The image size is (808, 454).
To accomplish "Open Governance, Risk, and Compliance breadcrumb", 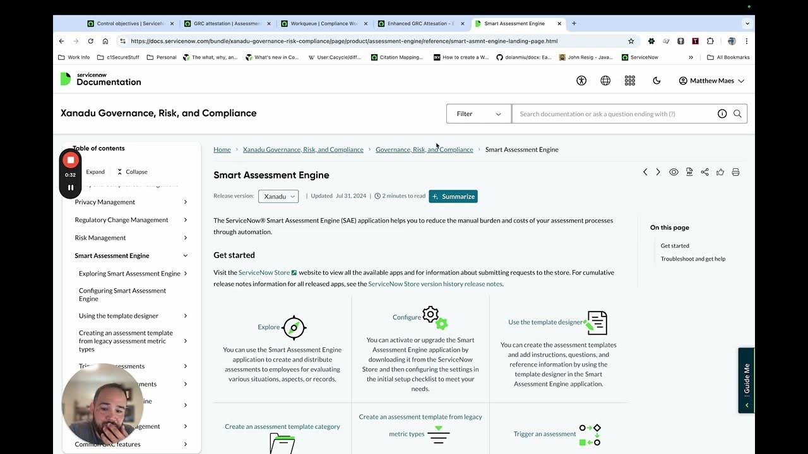I will point(424,149).
